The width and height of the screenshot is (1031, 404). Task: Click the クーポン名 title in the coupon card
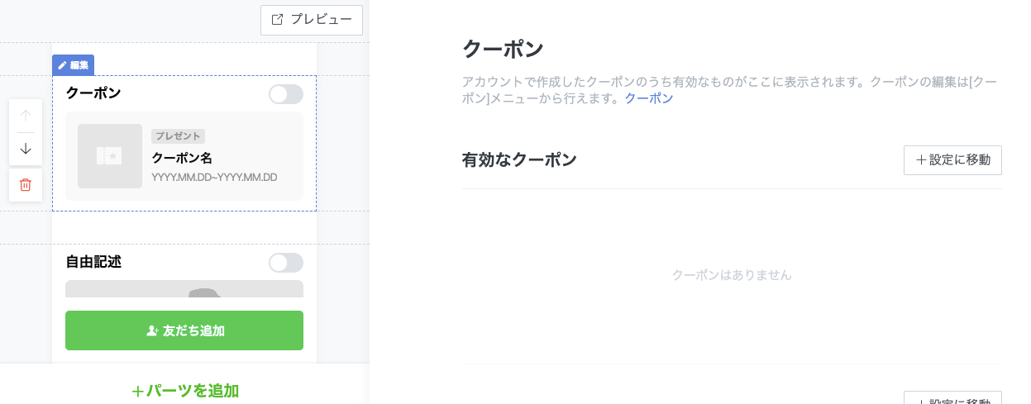click(x=183, y=158)
